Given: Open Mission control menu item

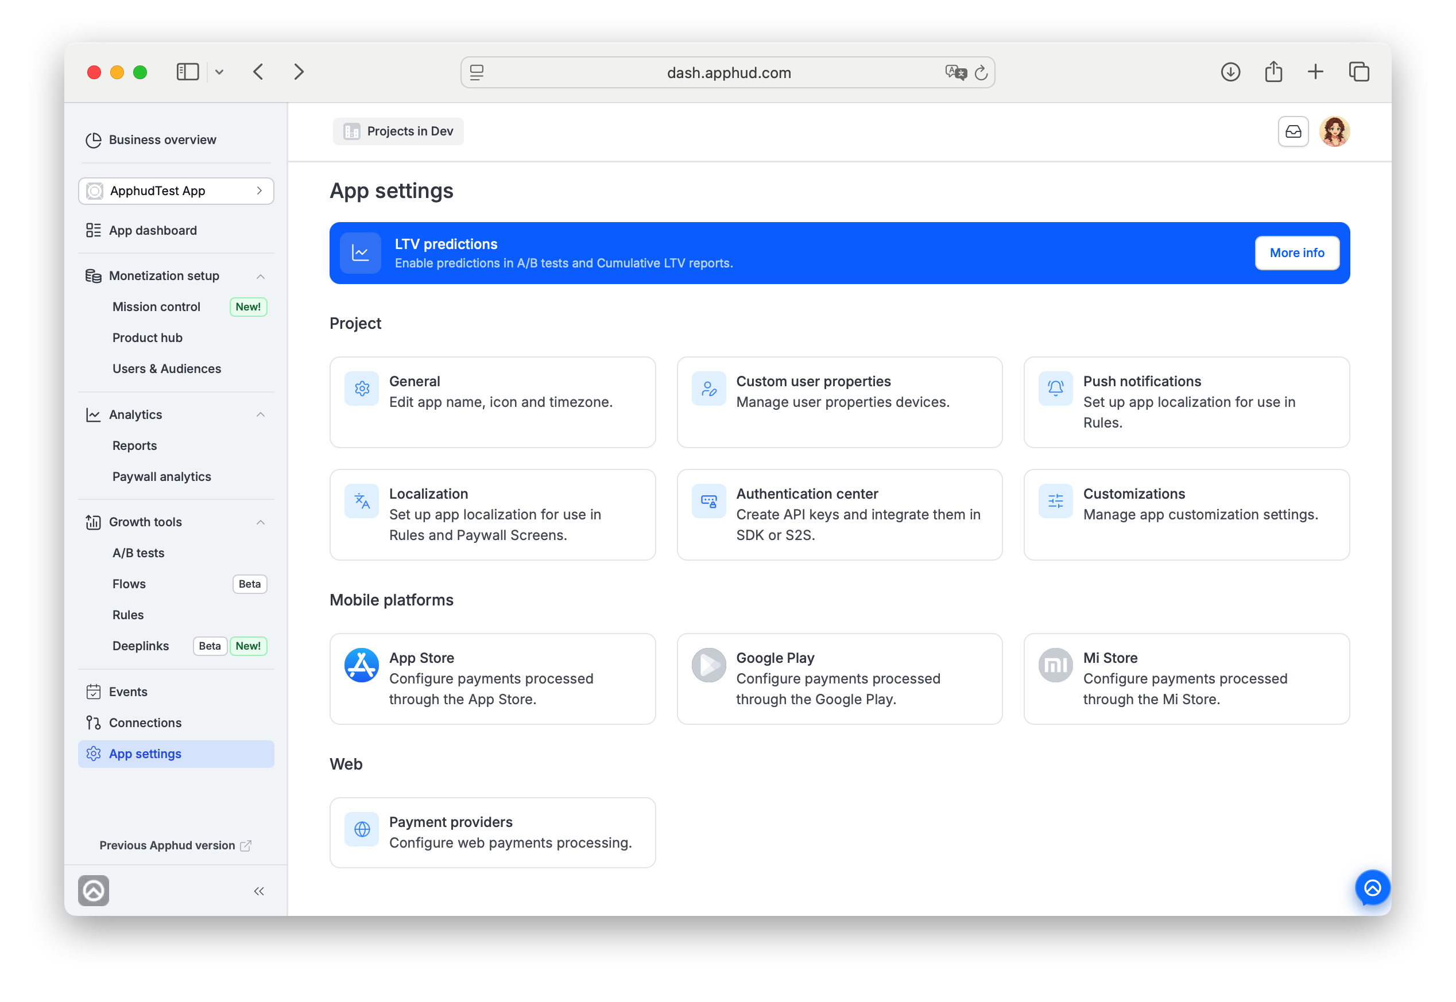Looking at the screenshot, I should (x=156, y=307).
